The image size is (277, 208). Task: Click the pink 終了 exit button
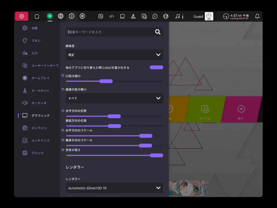pyautogui.click(x=241, y=109)
